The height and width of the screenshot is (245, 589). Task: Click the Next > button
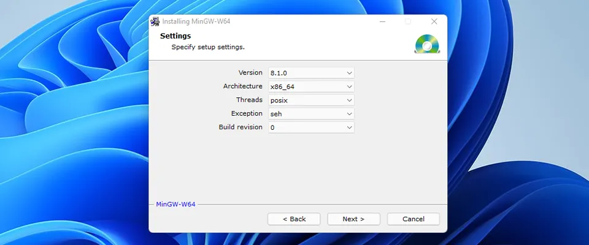pos(353,219)
